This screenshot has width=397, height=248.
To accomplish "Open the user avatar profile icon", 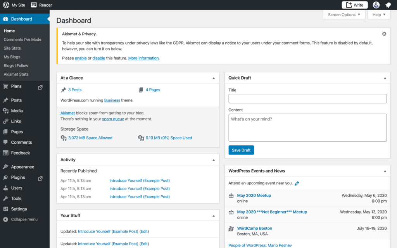I will 376,5.
